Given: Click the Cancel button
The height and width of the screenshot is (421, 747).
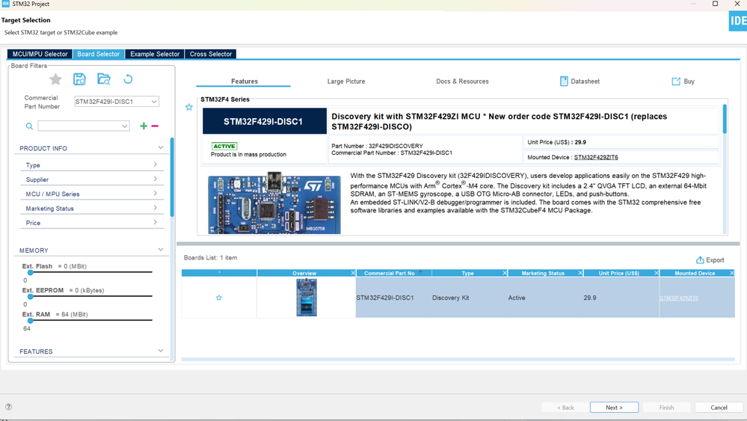Looking at the screenshot, I should (x=719, y=408).
